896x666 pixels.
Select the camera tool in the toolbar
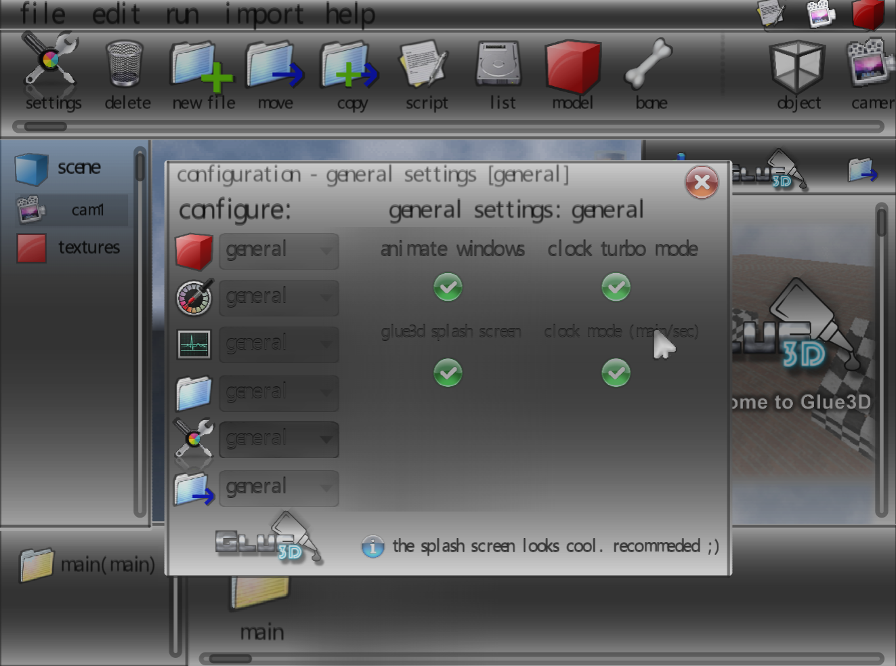coord(872,73)
